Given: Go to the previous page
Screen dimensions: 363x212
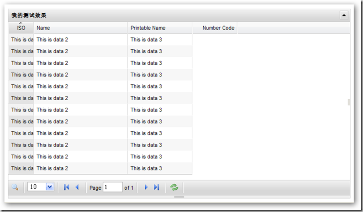Looking at the screenshot, I should tap(77, 187).
